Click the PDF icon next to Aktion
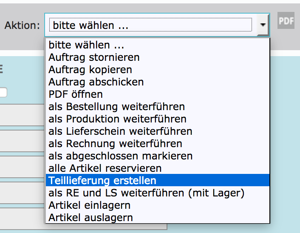 tap(286, 21)
